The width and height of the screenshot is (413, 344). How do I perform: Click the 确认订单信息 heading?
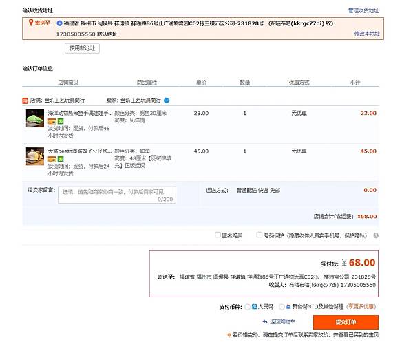pos(37,69)
